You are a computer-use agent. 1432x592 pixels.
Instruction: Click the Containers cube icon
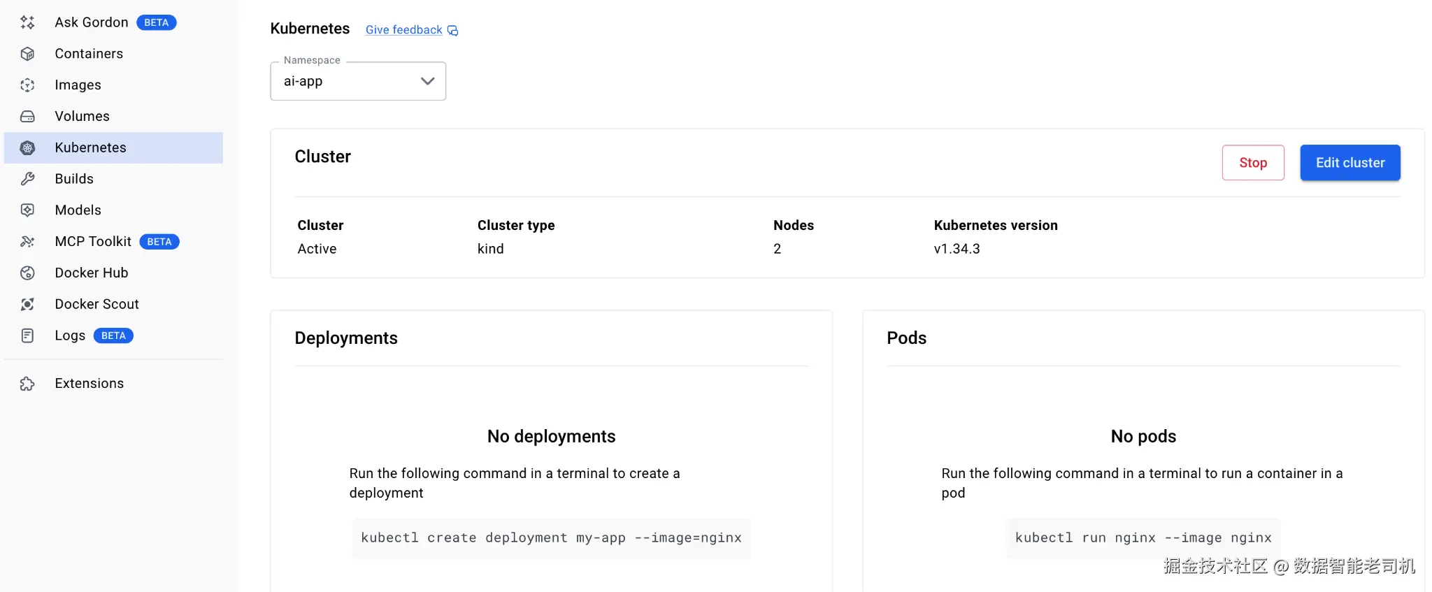click(x=27, y=54)
